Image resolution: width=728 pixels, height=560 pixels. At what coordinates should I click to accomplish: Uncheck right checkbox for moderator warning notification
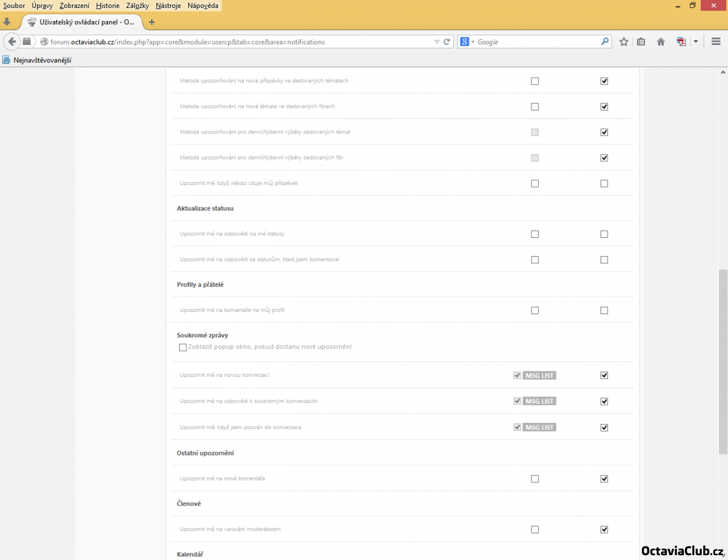(604, 530)
